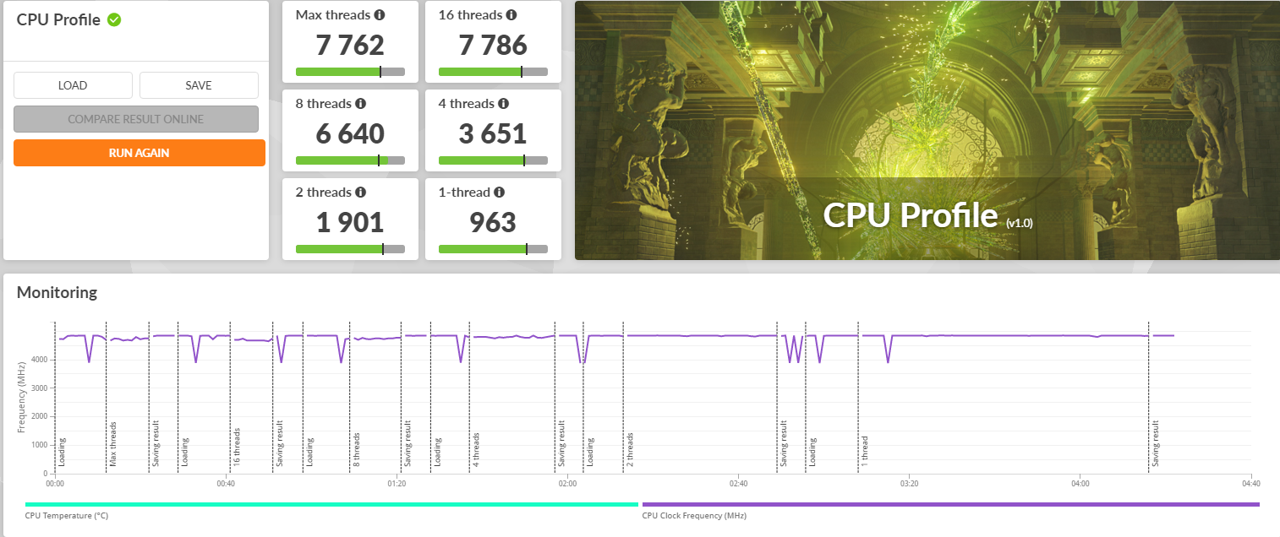The image size is (1280, 537).
Task: Select the 4 threads score 3 651
Action: 493,133
